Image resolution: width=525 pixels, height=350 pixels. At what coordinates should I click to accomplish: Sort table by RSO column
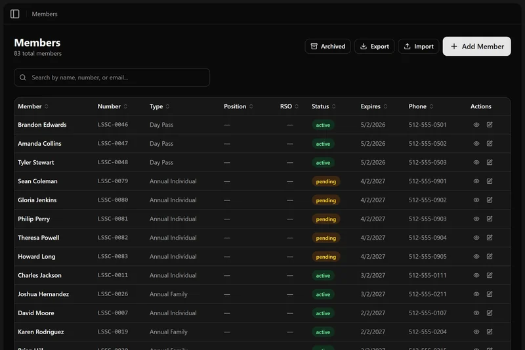point(289,106)
